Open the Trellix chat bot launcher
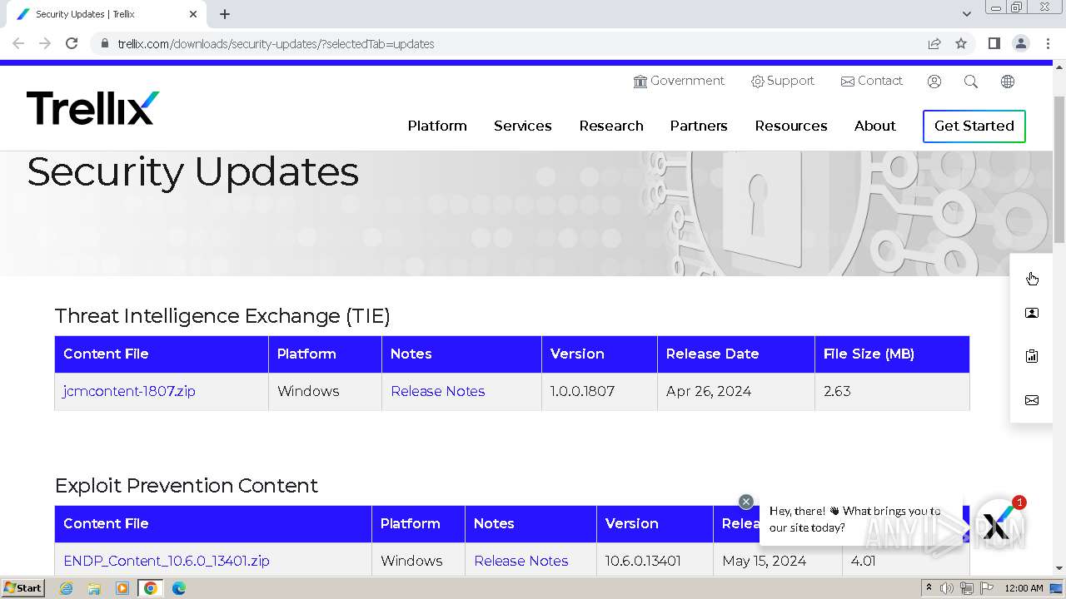The width and height of the screenshot is (1066, 599). tap(999, 524)
